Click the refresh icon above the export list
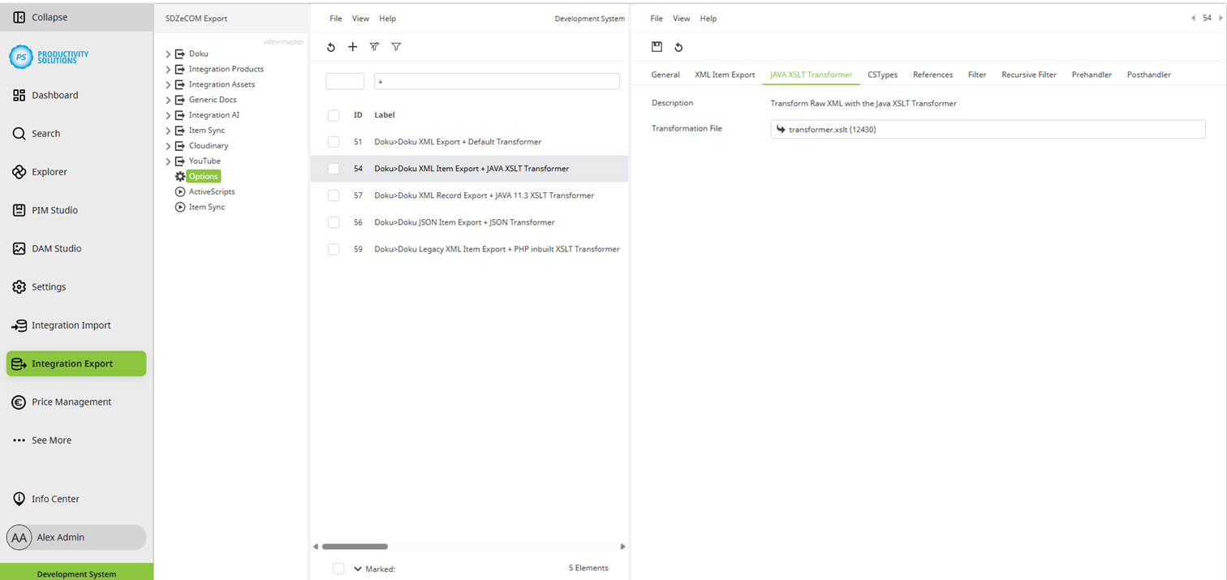This screenshot has height=580, width=1227. (x=331, y=47)
